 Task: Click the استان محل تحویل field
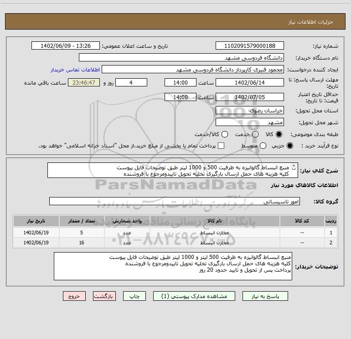tap(250, 110)
